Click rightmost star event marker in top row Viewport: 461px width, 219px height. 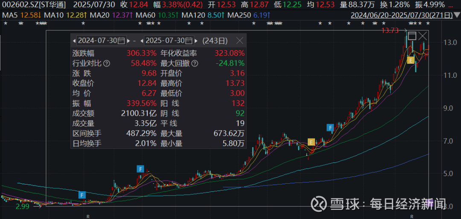pyautogui.click(x=428, y=23)
